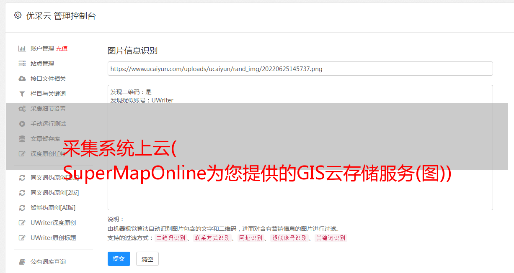The width and height of the screenshot is (514, 273).
Task: Click inside the recognition result text area
Action: [x=300, y=148]
